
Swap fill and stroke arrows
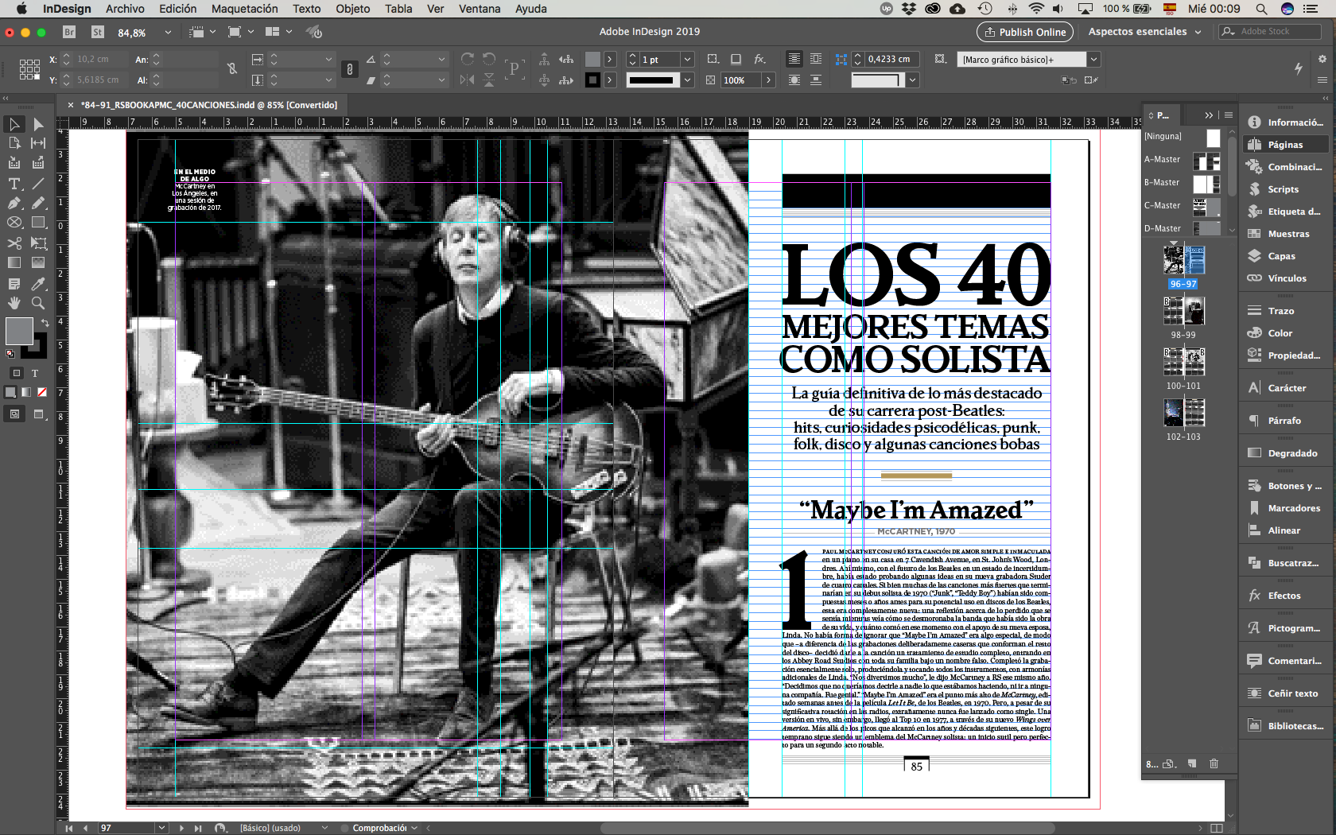point(45,323)
